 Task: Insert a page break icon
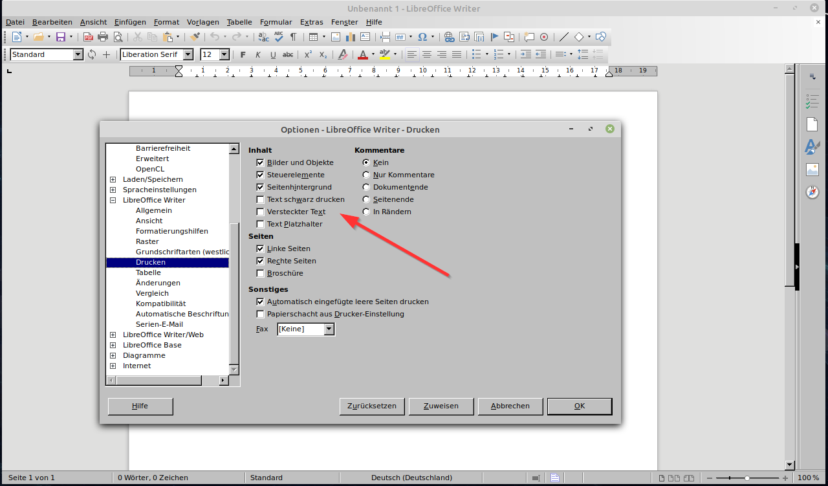coord(386,37)
